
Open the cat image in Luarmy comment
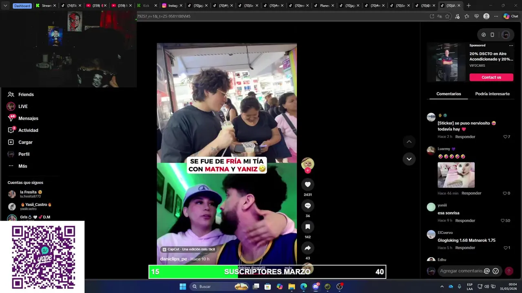(x=456, y=175)
